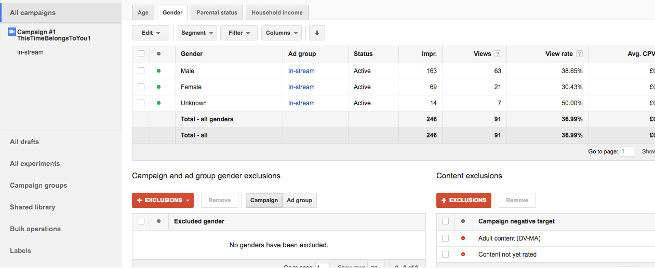Image resolution: width=655 pixels, height=268 pixels.
Task: Click red excluded icon for Content not yet rated
Action: click(463, 255)
